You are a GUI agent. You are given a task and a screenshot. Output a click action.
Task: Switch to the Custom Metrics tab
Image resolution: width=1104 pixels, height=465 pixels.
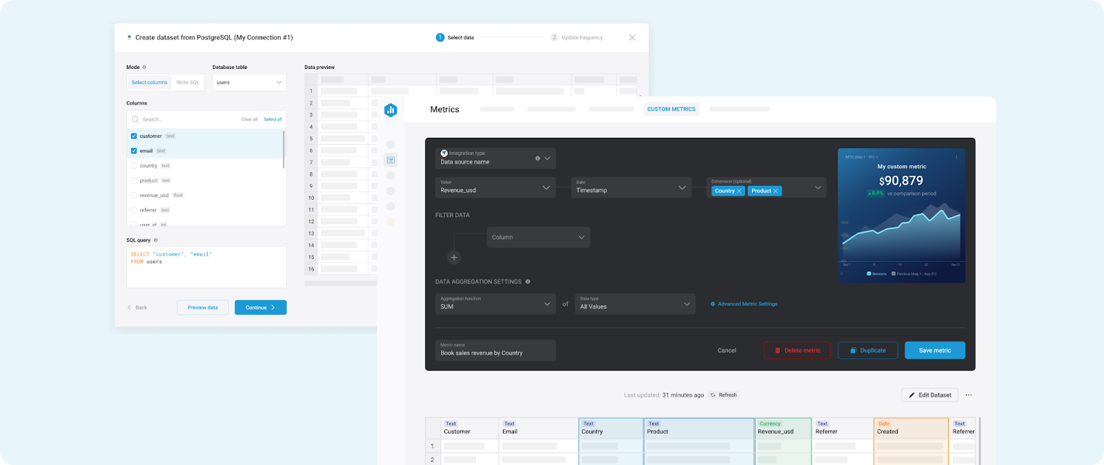(671, 110)
